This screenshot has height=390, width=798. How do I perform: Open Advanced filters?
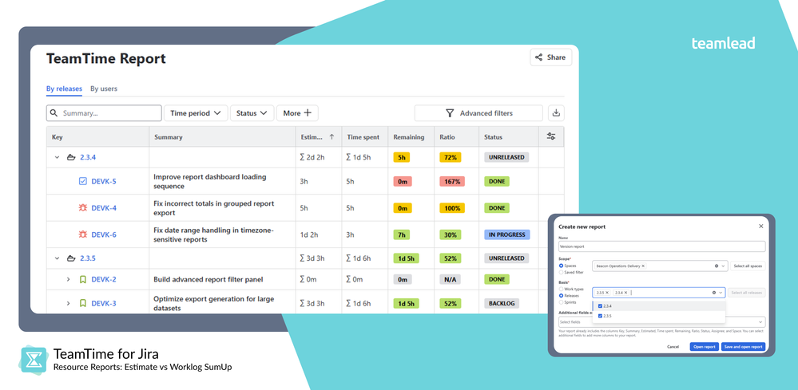coord(478,112)
